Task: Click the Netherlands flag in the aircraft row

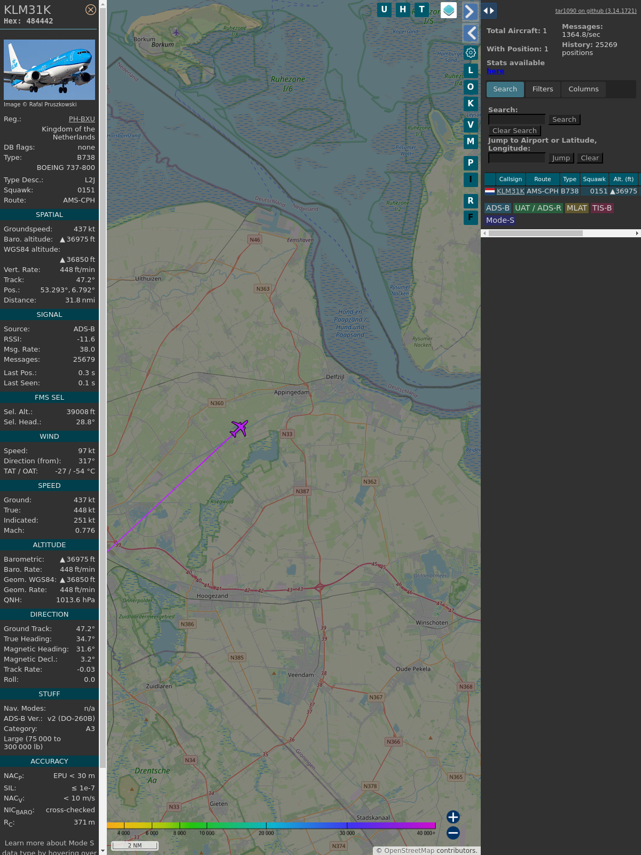Action: [490, 191]
